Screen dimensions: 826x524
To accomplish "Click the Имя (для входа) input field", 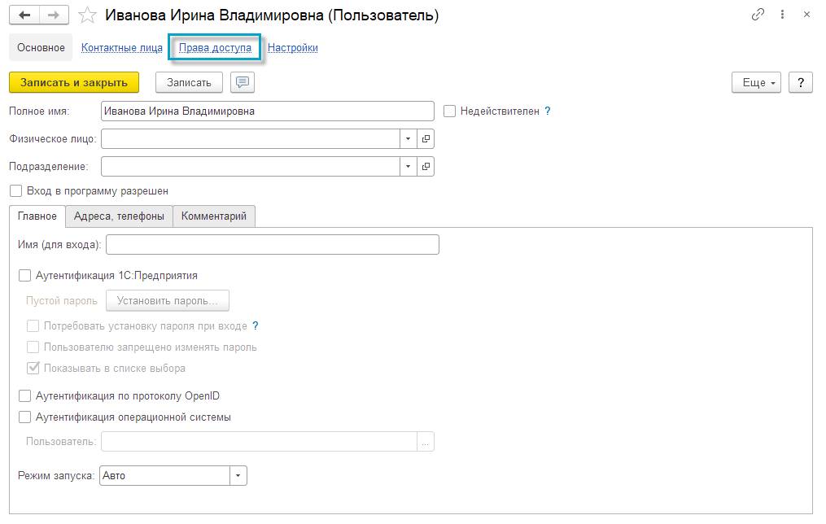I will [273, 244].
